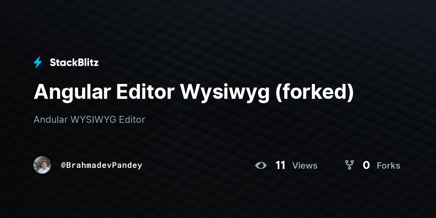Click the number 11 view count
This screenshot has width=436, height=218.
(x=280, y=165)
